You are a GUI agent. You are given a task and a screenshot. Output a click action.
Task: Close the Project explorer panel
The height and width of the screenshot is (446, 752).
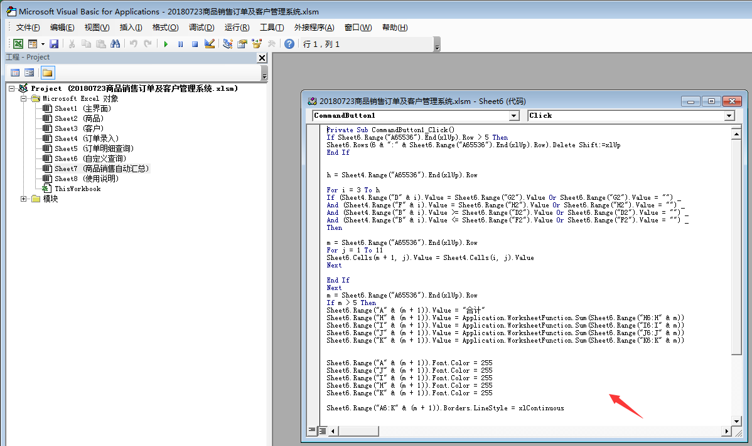coord(262,58)
